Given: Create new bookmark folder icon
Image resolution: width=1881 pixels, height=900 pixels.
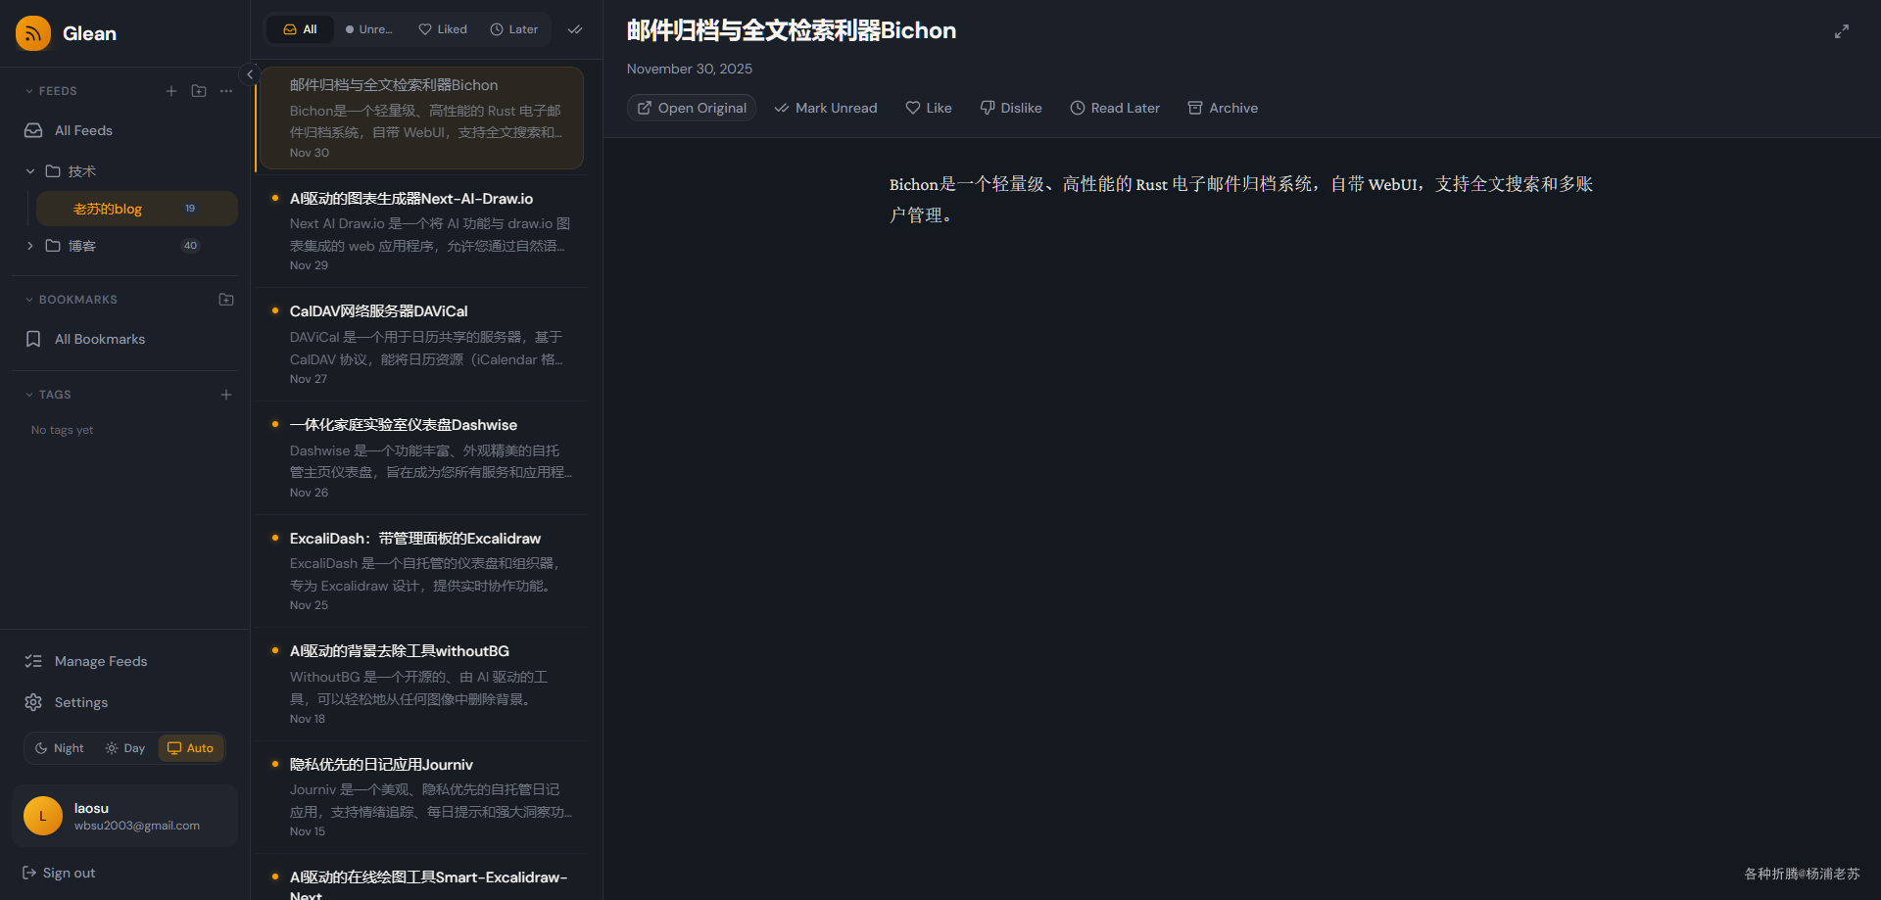Looking at the screenshot, I should tap(226, 300).
